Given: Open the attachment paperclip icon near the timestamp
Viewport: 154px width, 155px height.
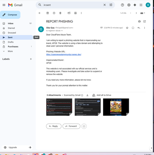Looking at the screenshot, I should point(102,28).
